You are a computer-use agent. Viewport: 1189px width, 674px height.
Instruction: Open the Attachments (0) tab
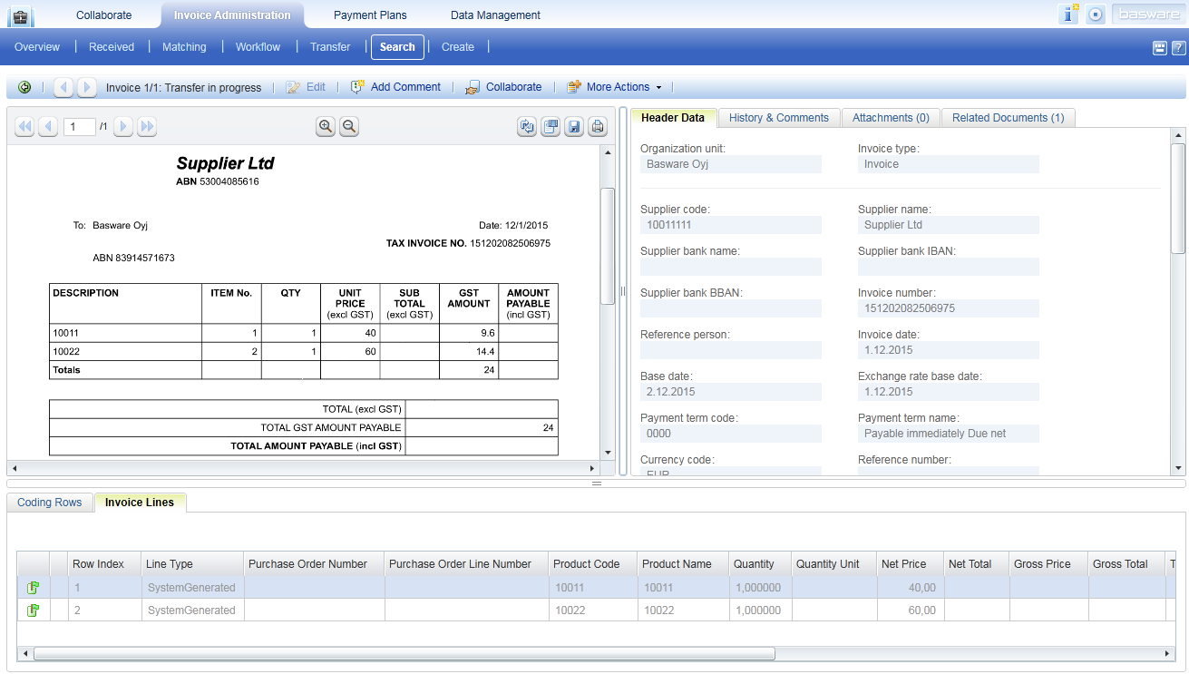pyautogui.click(x=891, y=118)
